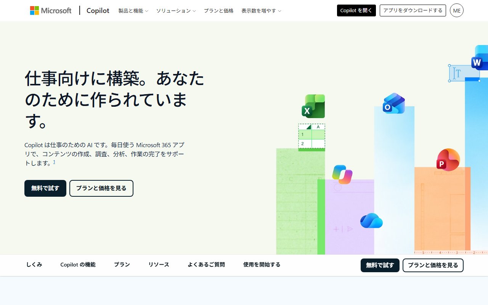Click the Copilot brand link in header
Image resolution: width=488 pixels, height=305 pixels.
click(98, 11)
